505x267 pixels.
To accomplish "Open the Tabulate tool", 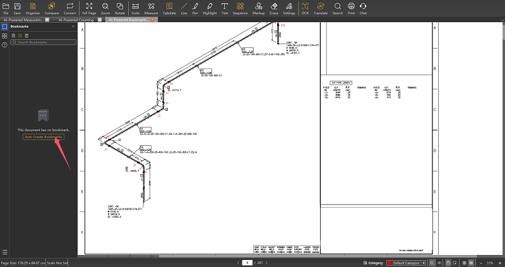I will (x=169, y=8).
